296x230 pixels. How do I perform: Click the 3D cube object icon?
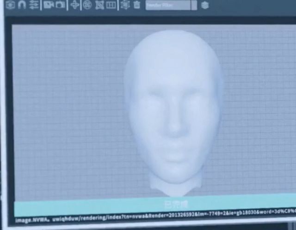tap(11, 5)
